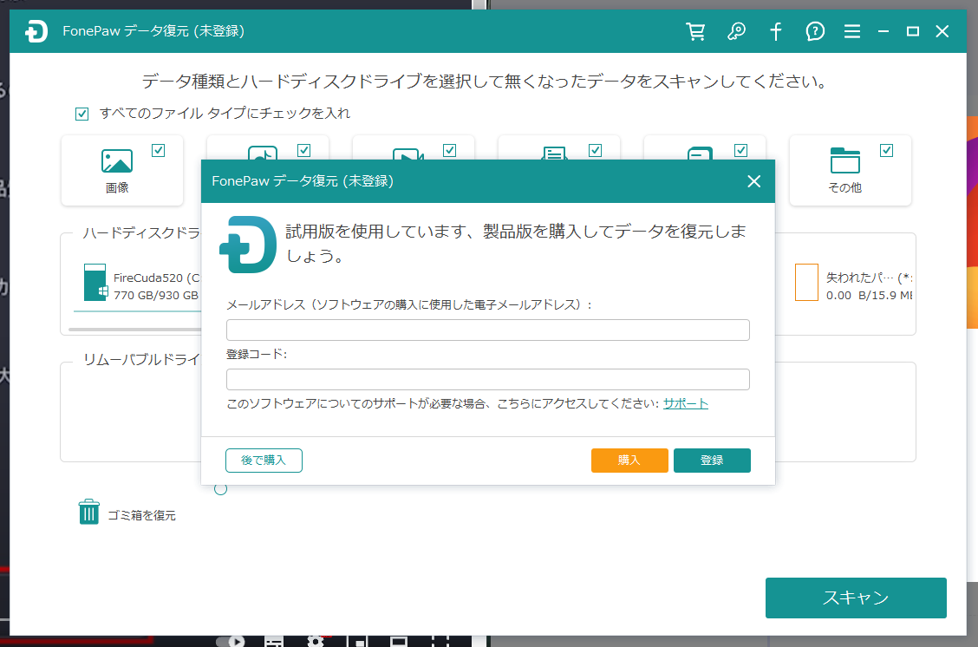The width and height of the screenshot is (978, 647).
Task: Click the 画像 label text
Action: tap(117, 188)
